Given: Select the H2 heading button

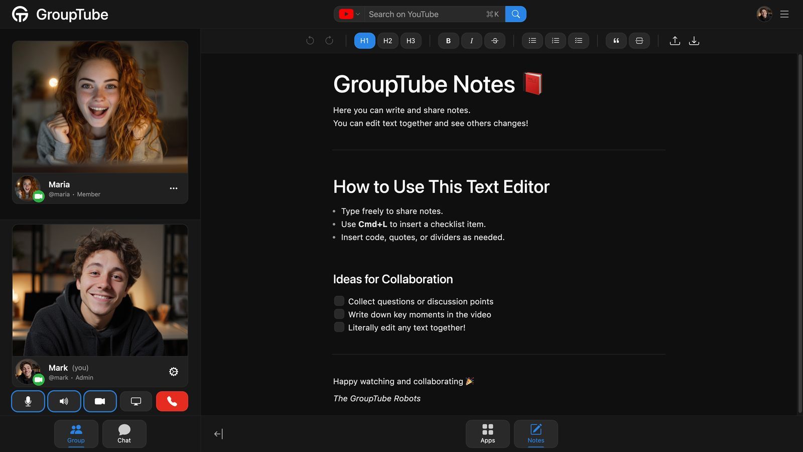Looking at the screenshot, I should click(387, 41).
